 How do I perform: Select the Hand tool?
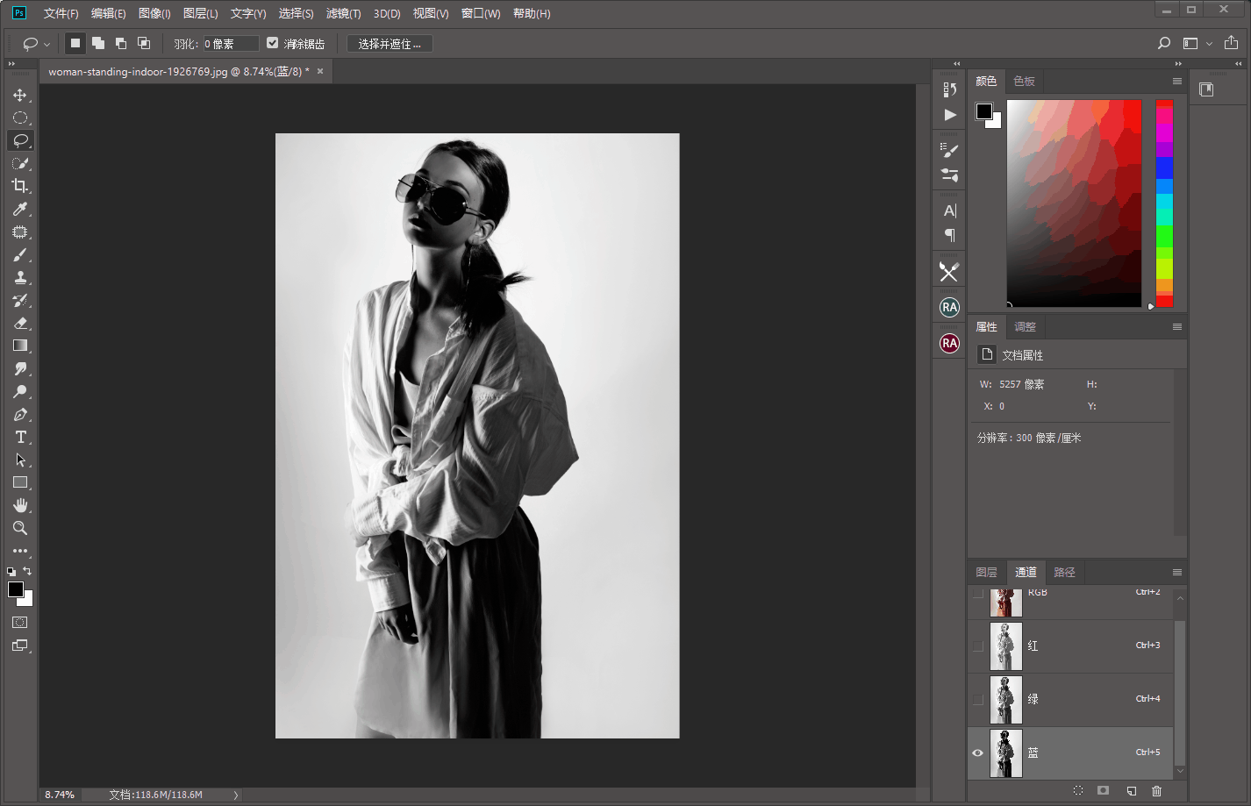pyautogui.click(x=20, y=505)
